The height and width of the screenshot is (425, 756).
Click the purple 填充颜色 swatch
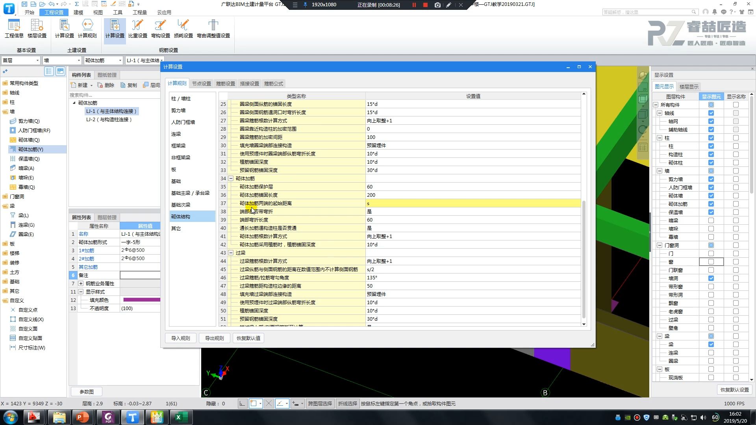[141, 300]
